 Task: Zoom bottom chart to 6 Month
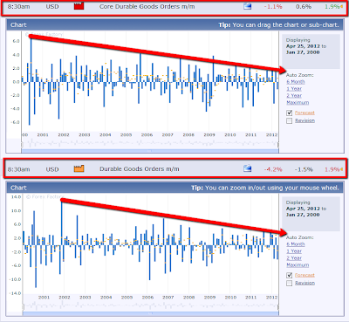tap(296, 244)
